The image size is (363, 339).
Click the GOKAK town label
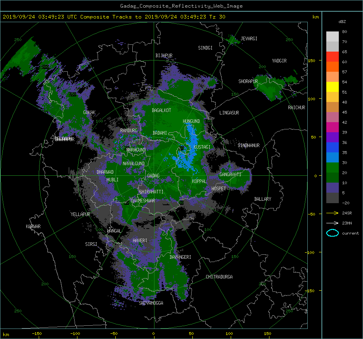coord(89,112)
